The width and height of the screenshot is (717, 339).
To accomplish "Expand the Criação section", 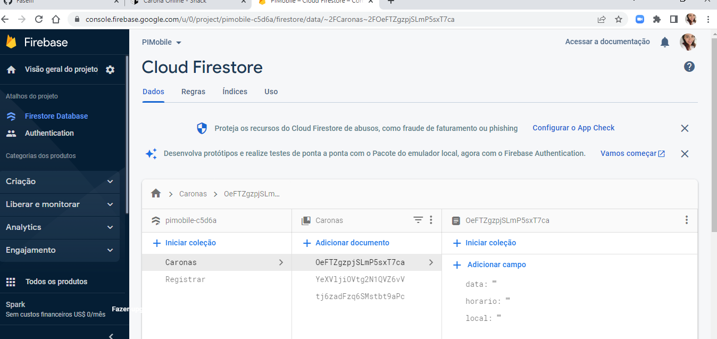I will (60, 181).
